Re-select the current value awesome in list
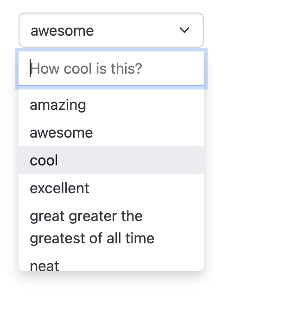304x317 pixels. click(x=111, y=133)
